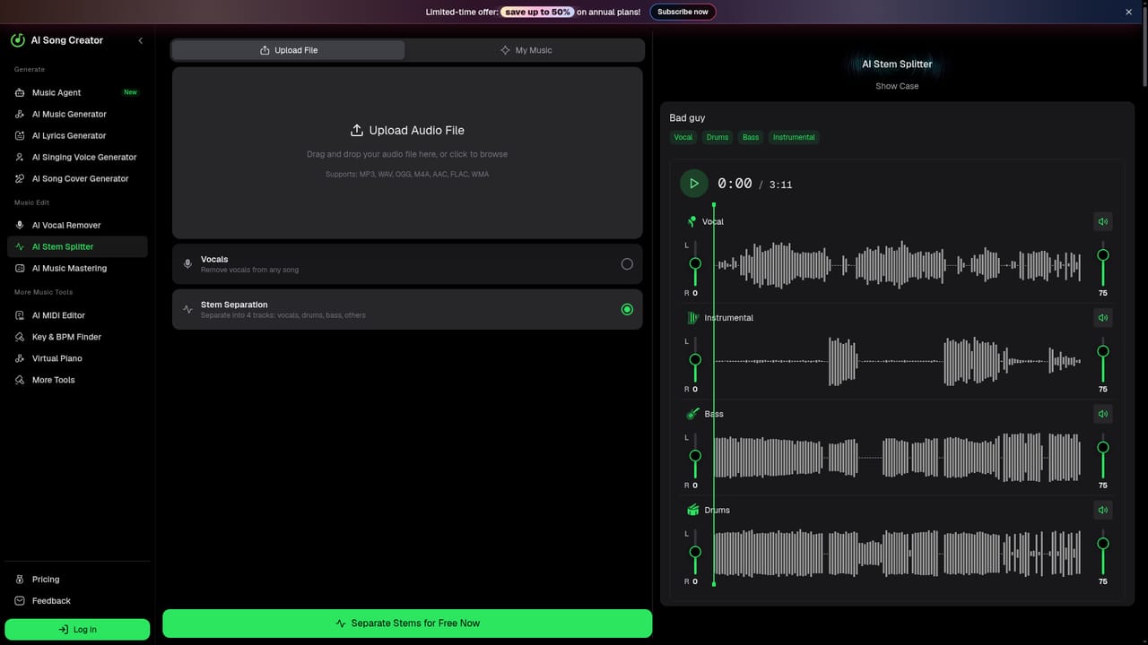Dismiss the limited-time offer banner
Image resolution: width=1148 pixels, height=645 pixels.
point(1129,12)
